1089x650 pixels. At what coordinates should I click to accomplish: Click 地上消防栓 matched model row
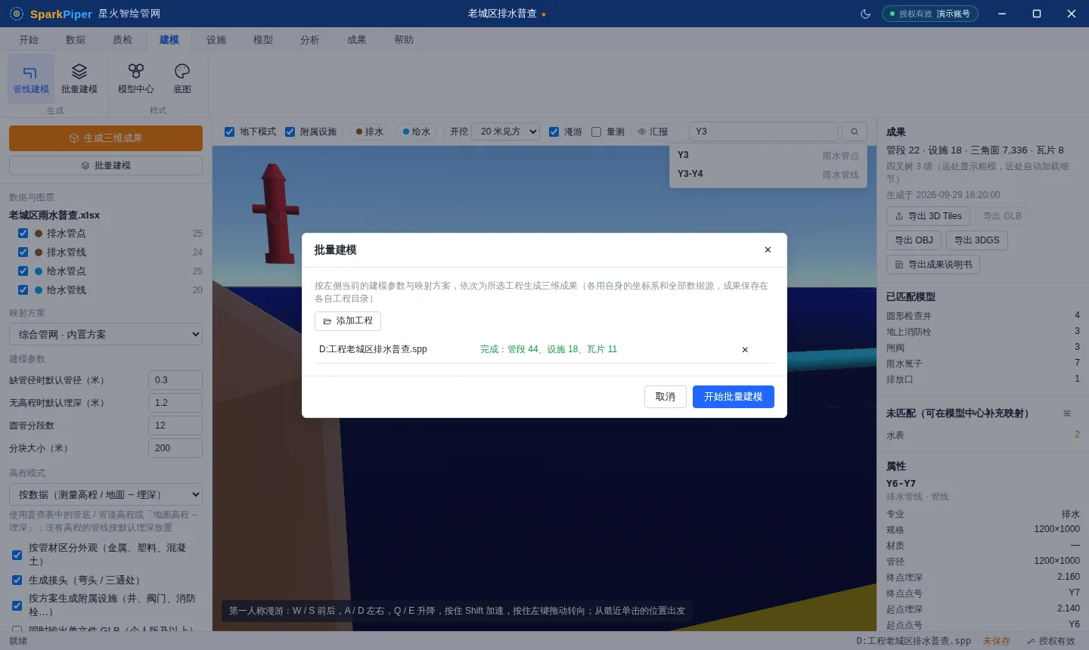(x=983, y=332)
